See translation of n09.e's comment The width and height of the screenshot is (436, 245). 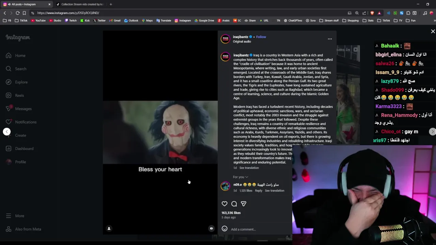coord(275,191)
